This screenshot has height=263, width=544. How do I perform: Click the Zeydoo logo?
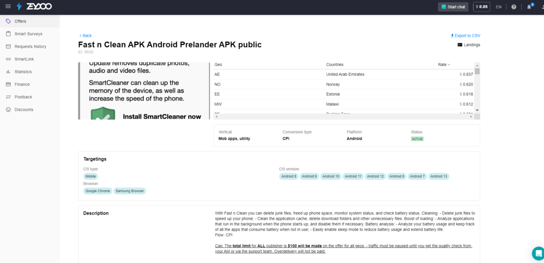pos(34,7)
